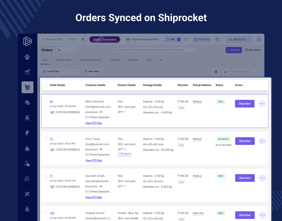Ship Now for order 72
The height and width of the screenshot is (221, 282).
[245, 141]
